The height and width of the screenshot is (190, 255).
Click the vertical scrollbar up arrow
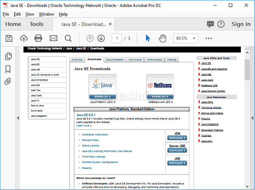(x=247, y=53)
